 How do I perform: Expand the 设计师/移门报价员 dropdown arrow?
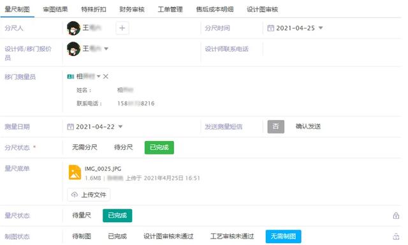[106, 48]
